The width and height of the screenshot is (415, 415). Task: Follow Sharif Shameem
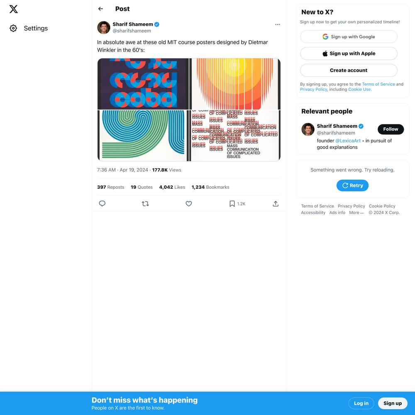pyautogui.click(x=391, y=129)
